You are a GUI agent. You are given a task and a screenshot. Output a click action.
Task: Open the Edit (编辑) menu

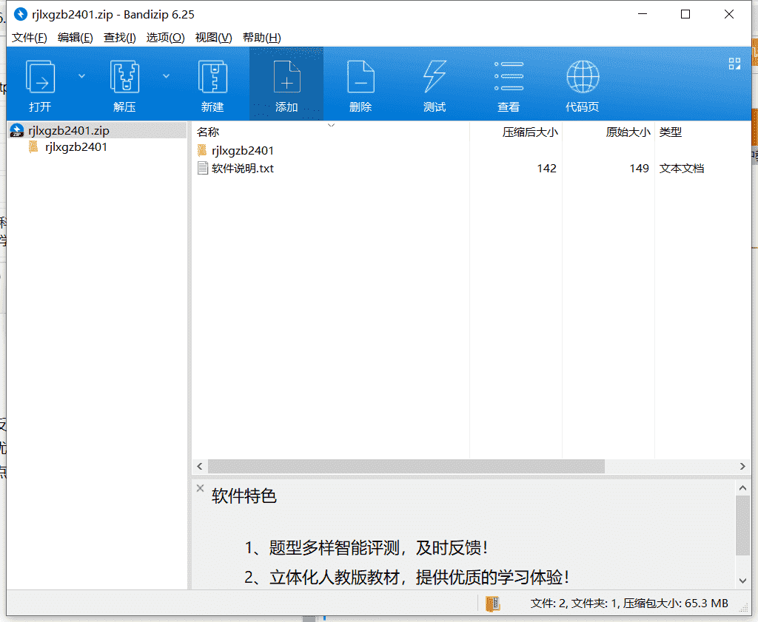point(75,38)
